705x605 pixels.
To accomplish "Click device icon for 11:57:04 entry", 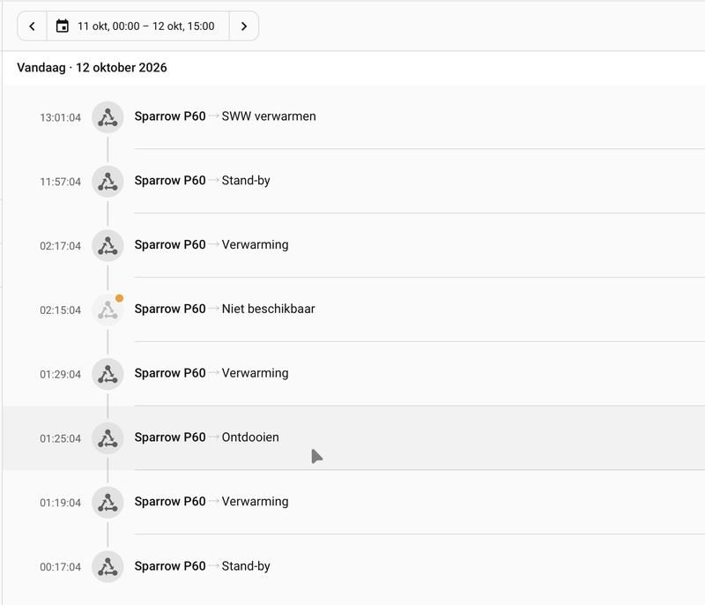I will (x=108, y=182).
